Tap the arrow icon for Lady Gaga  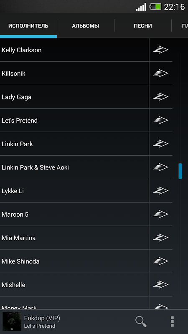point(161,97)
